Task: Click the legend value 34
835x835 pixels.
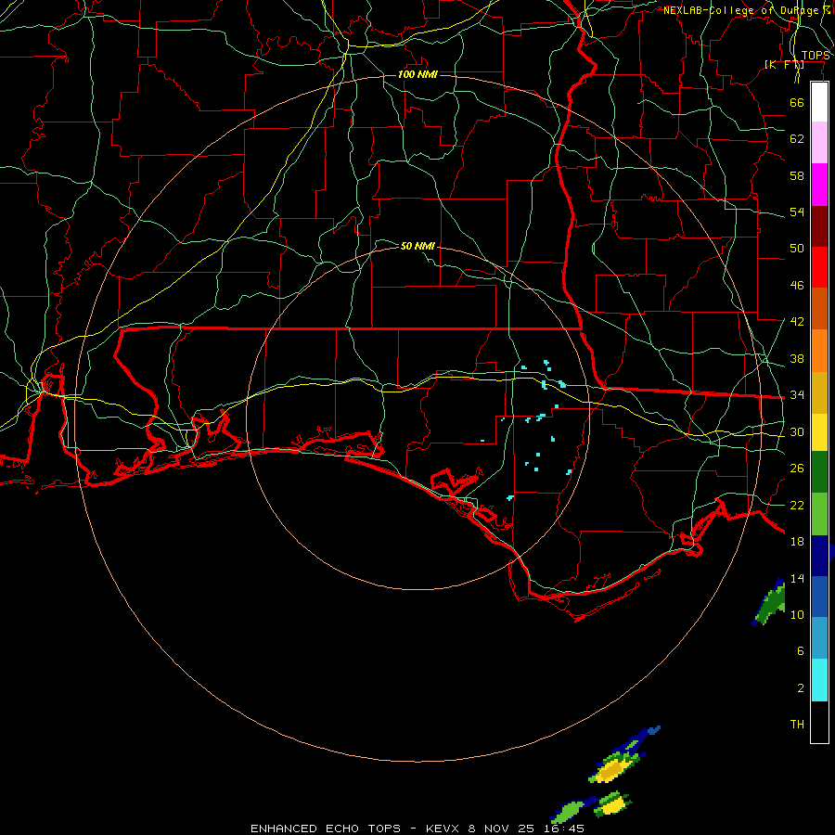Action: click(797, 394)
